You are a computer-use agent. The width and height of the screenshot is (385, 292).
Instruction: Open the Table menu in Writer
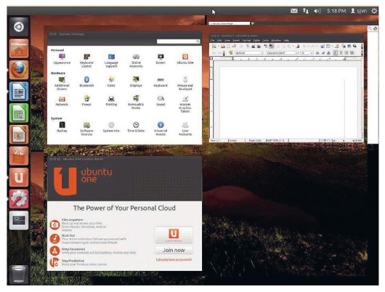pyautogui.click(x=256, y=41)
